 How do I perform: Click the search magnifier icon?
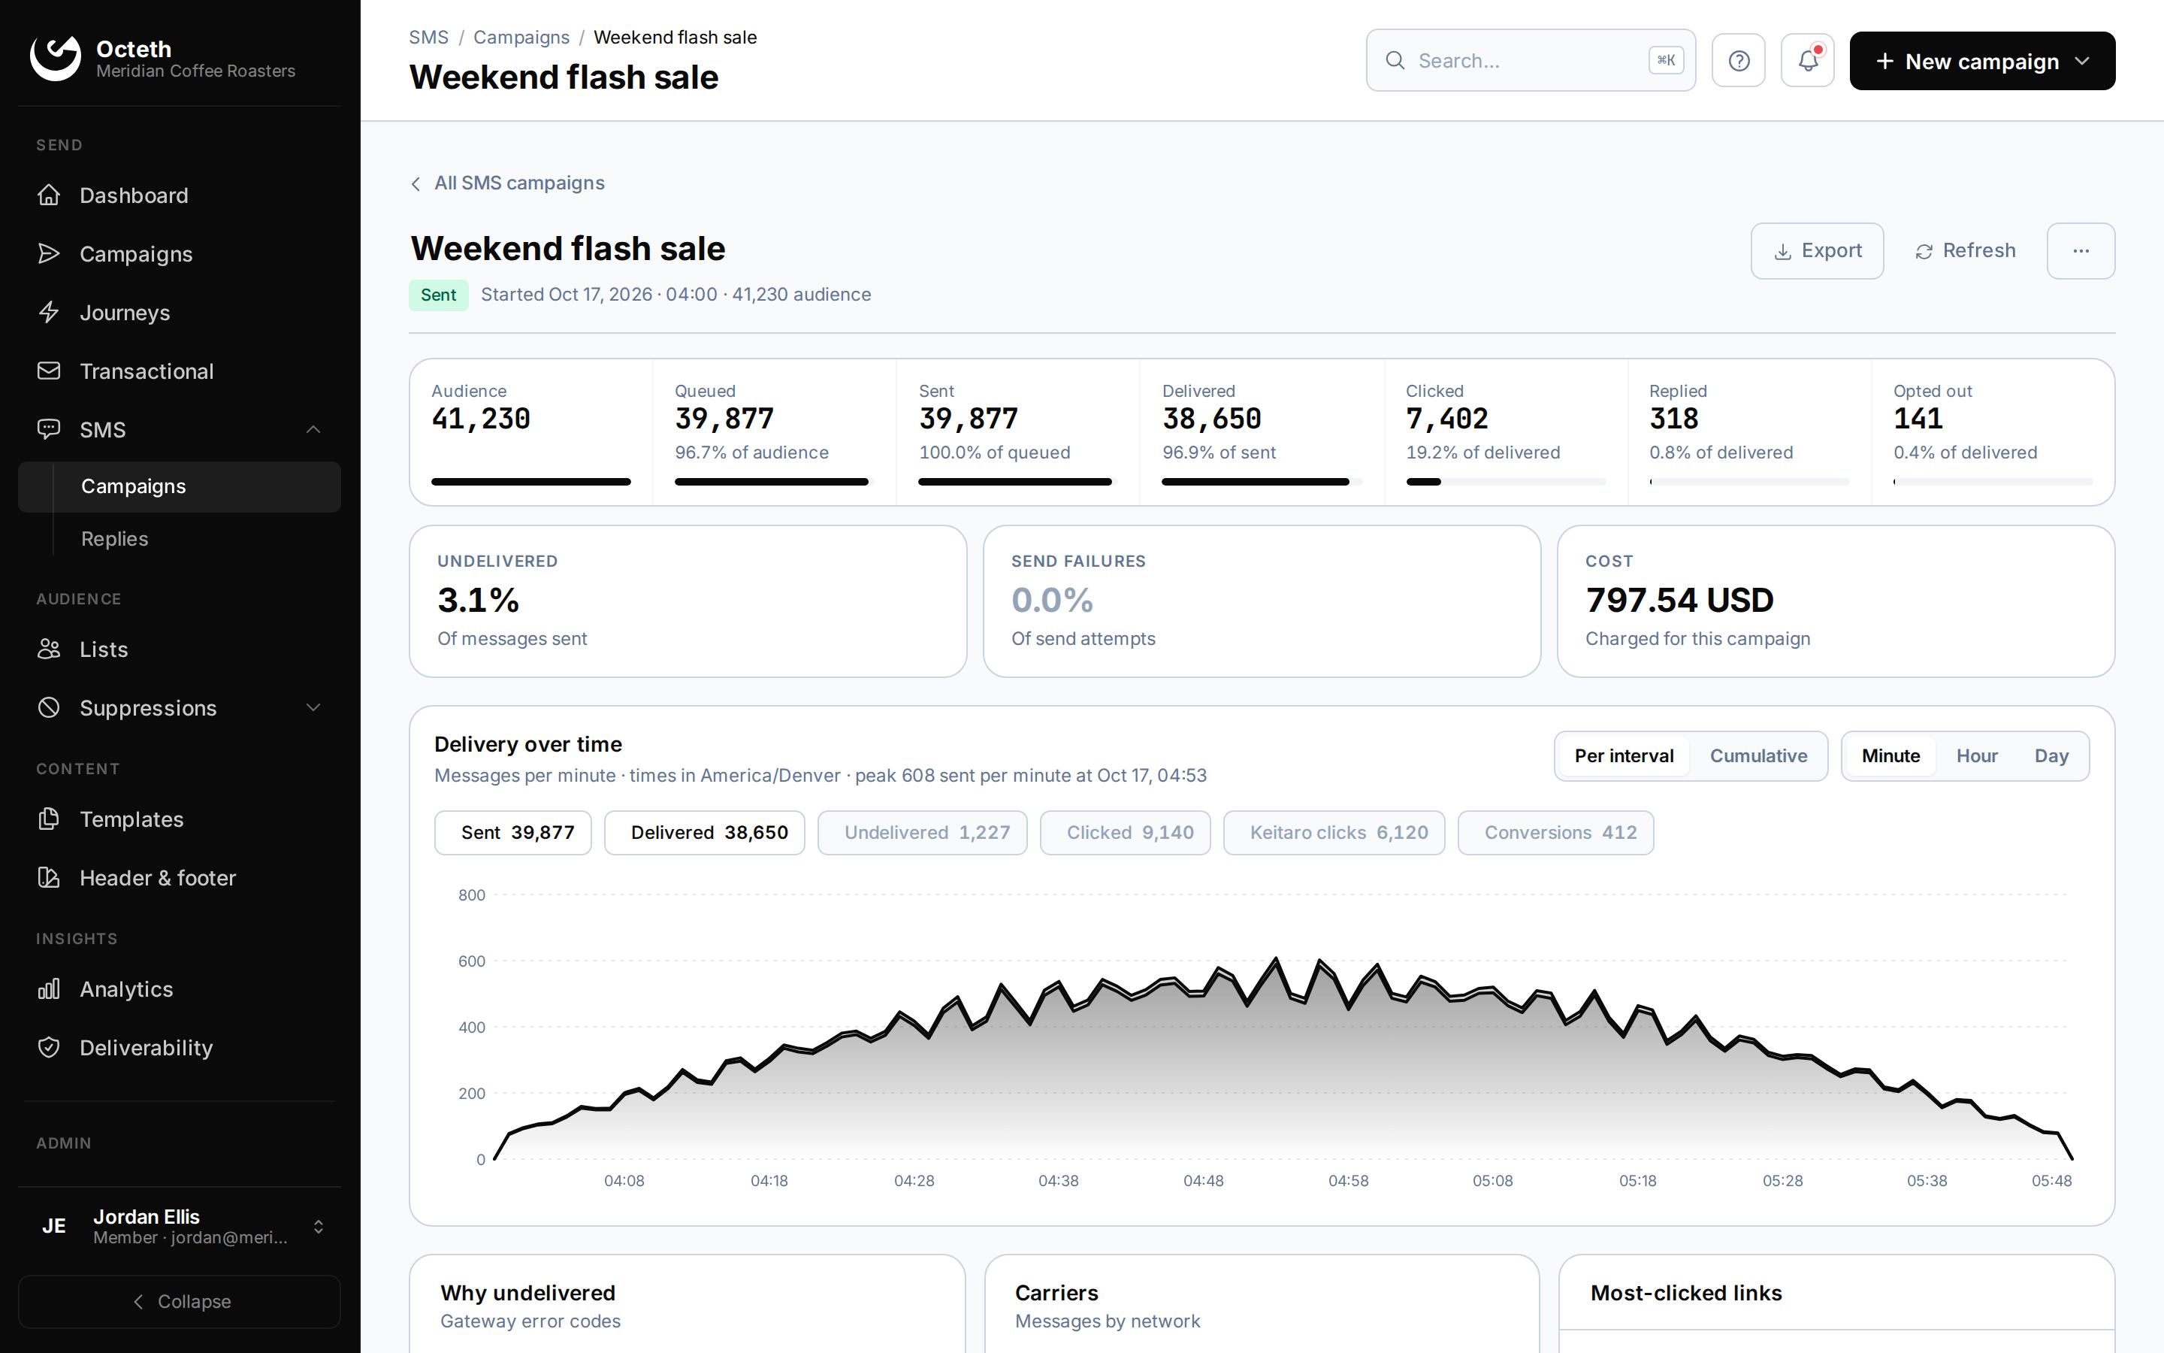(x=1395, y=61)
